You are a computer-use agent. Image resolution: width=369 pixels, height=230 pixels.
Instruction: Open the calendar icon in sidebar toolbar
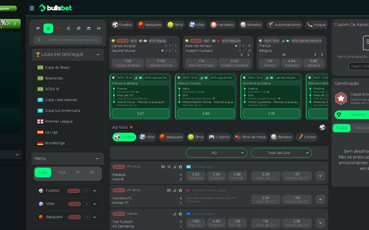(89, 28)
